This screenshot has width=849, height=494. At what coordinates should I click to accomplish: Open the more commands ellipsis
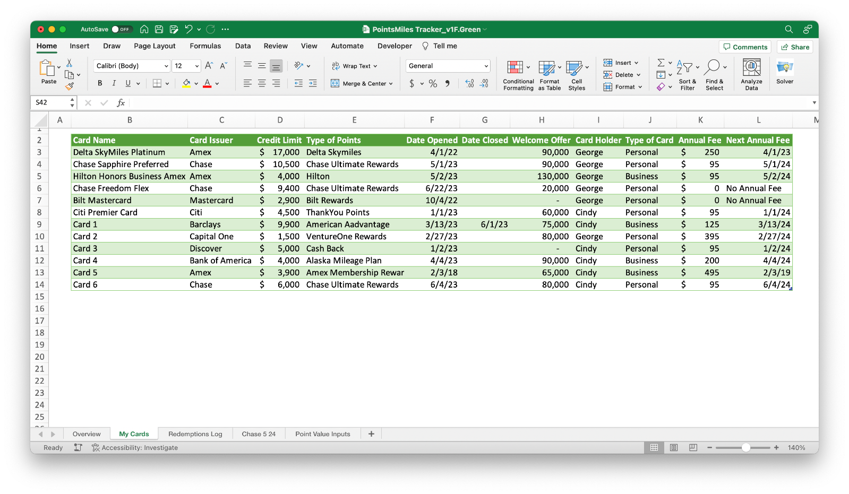click(x=225, y=29)
